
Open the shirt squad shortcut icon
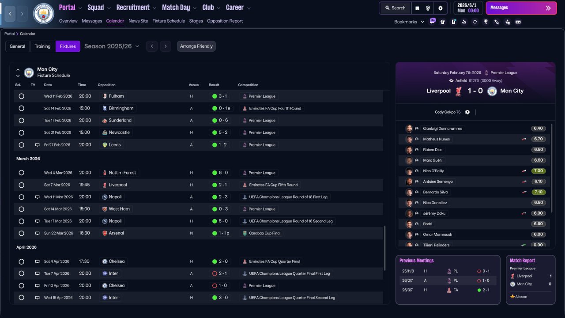[443, 22]
